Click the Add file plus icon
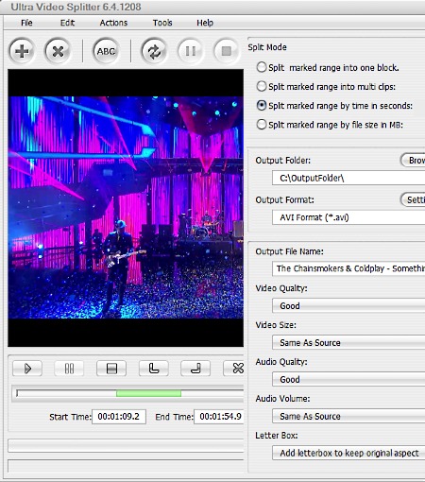The height and width of the screenshot is (482, 425). [22, 51]
